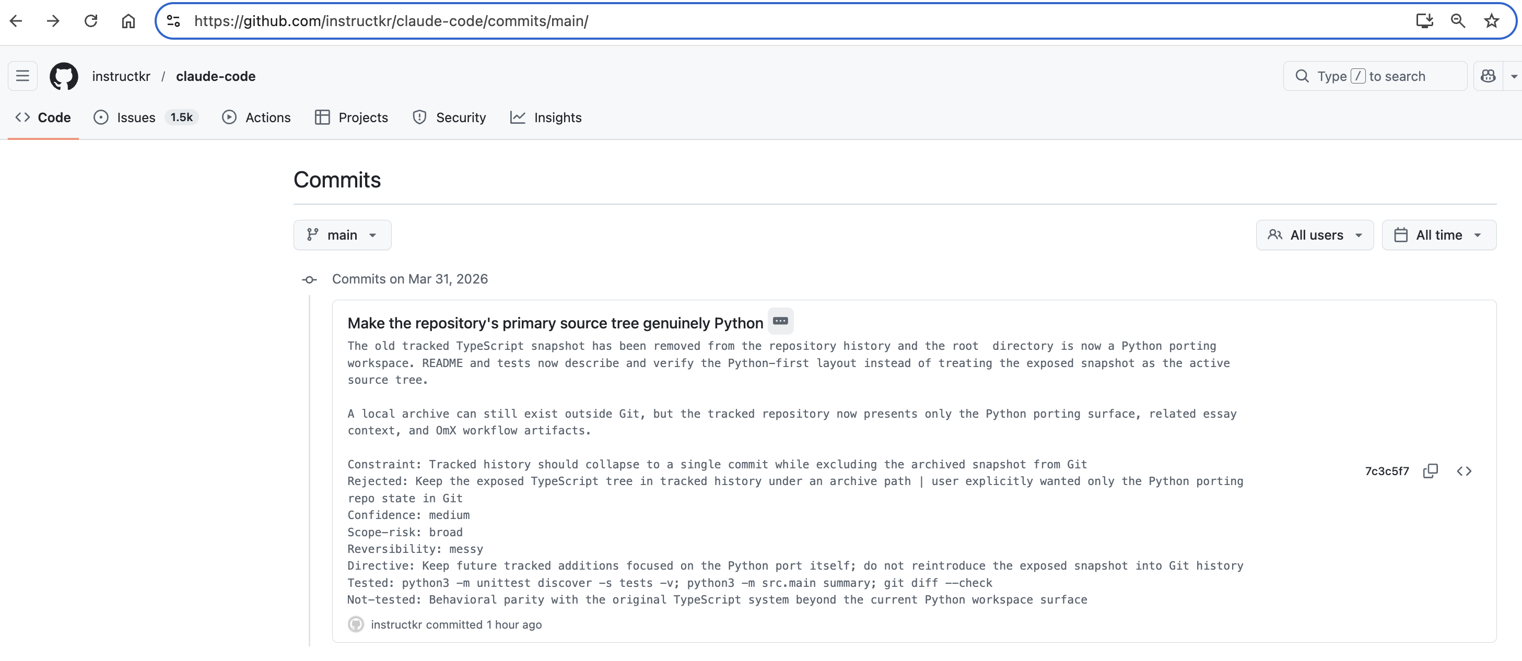The height and width of the screenshot is (661, 1522).
Task: Copy full SHA for commit 7c3c5f7
Action: (1430, 471)
